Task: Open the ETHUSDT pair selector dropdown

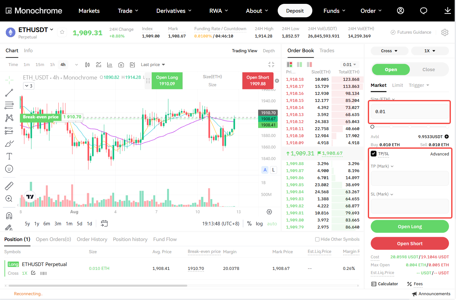Action: tap(36, 30)
